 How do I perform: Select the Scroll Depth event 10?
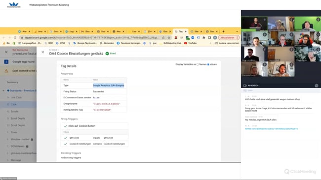click(18, 125)
